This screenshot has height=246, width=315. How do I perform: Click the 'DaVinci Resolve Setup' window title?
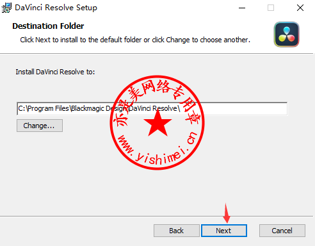tap(56, 8)
